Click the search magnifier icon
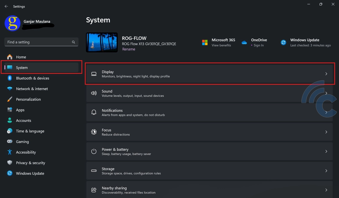 (x=73, y=42)
